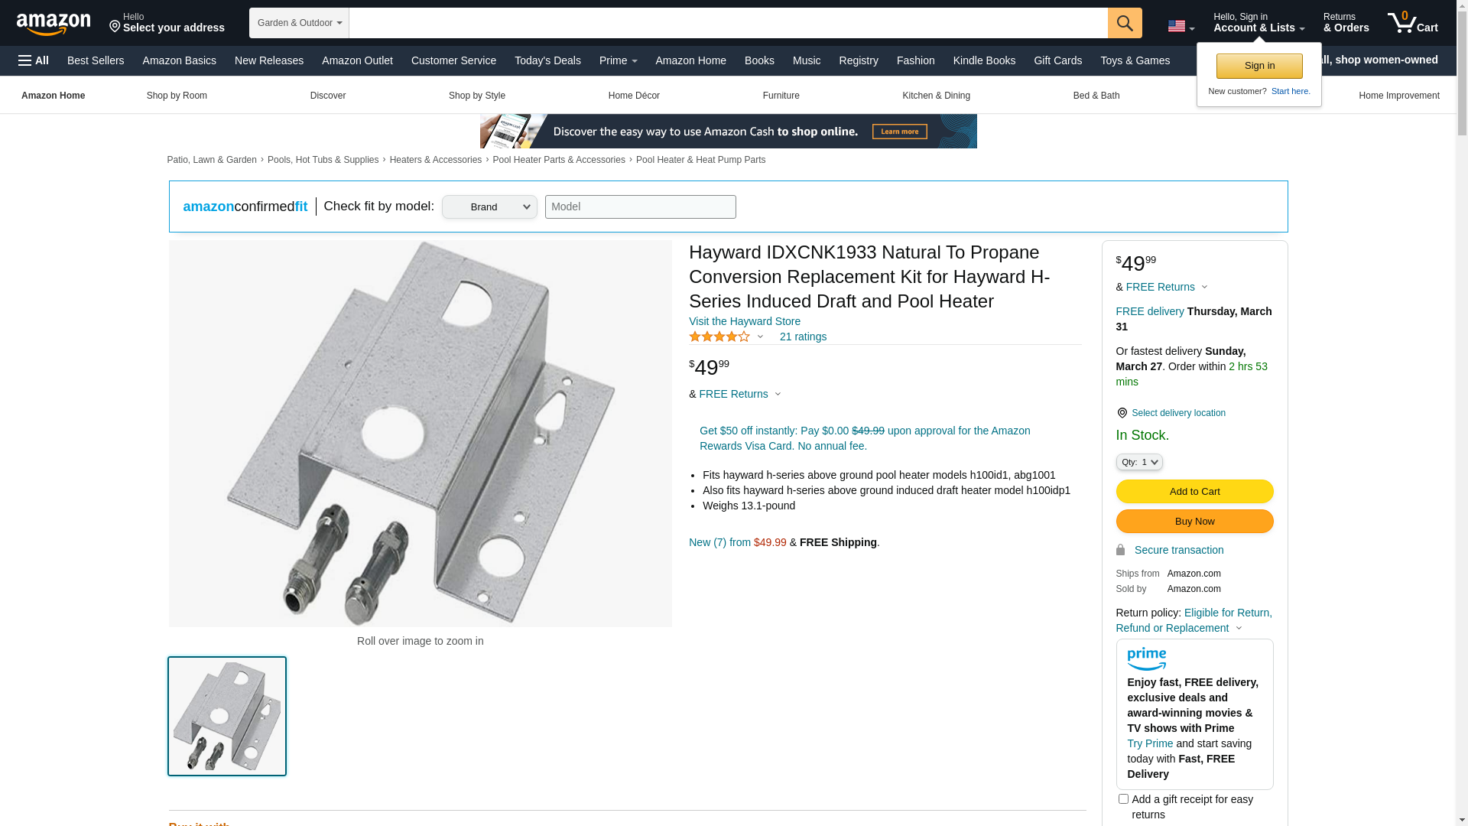Select Kitchen & Dining category tab
Image resolution: width=1468 pixels, height=826 pixels.
(x=936, y=96)
